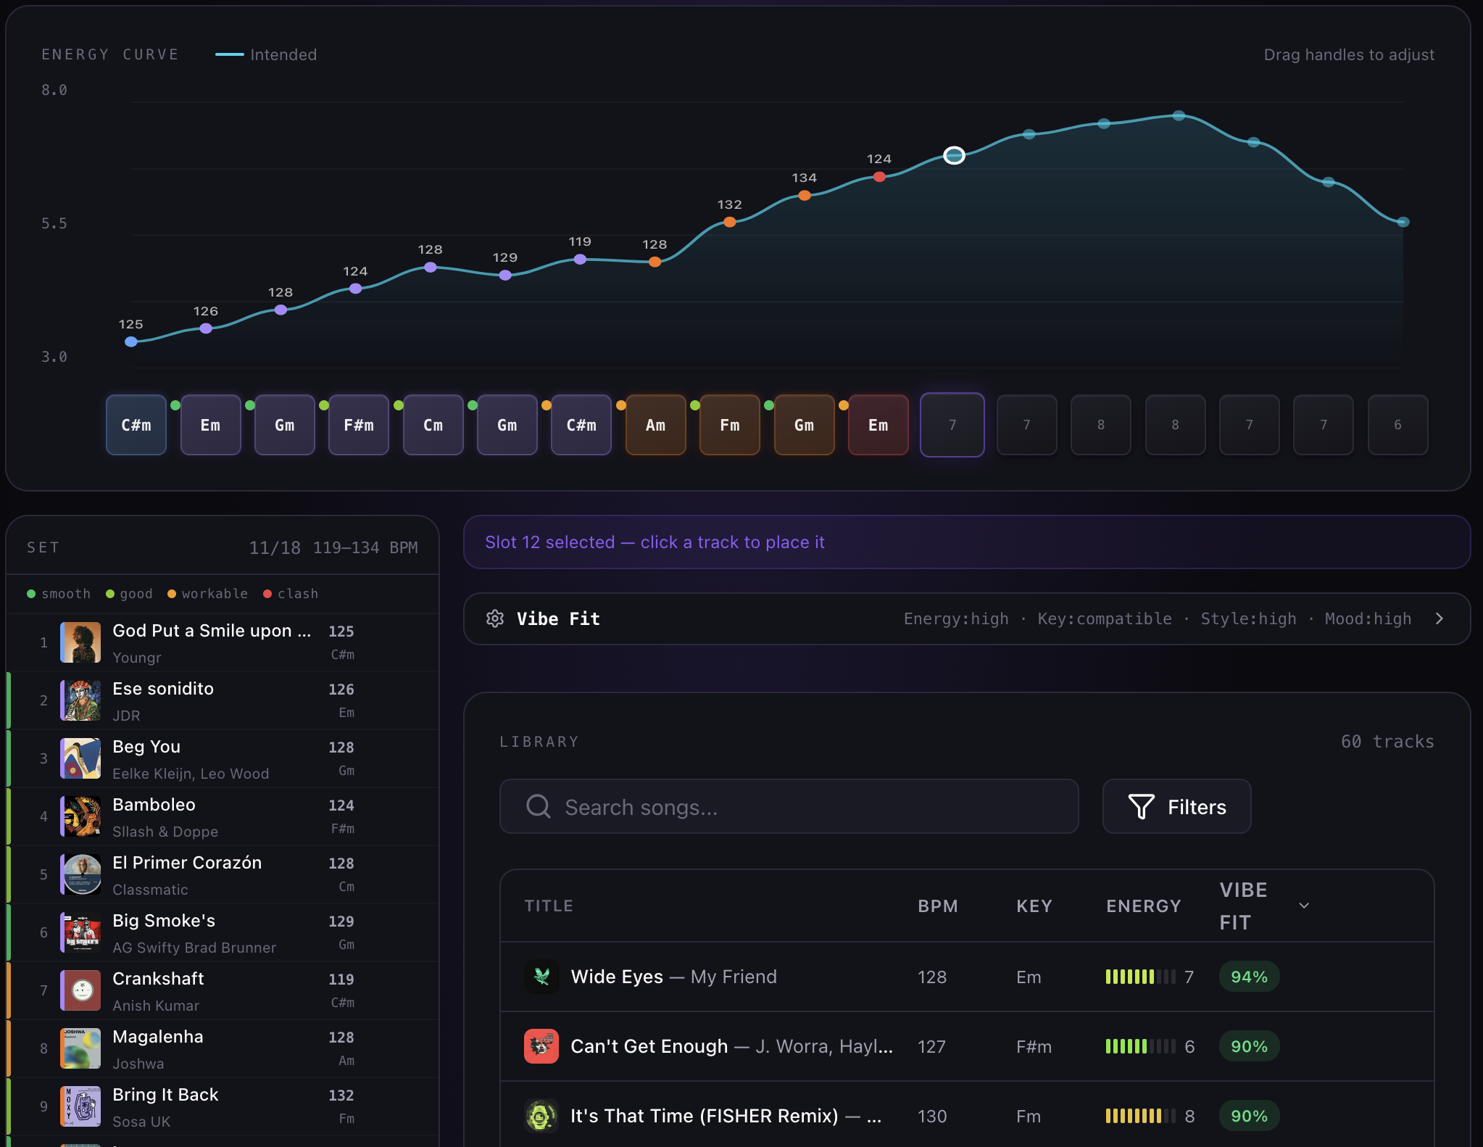The width and height of the screenshot is (1483, 1147).
Task: Select slot 1 C#m key tile
Action: pyautogui.click(x=136, y=425)
